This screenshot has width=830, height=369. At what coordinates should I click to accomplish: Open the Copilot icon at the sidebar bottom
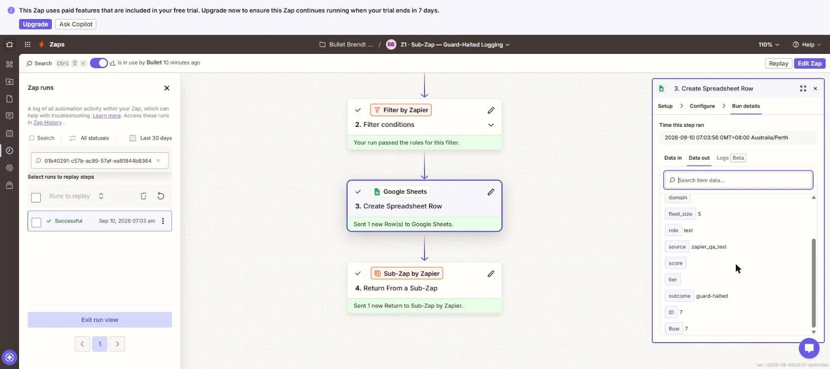(x=9, y=357)
